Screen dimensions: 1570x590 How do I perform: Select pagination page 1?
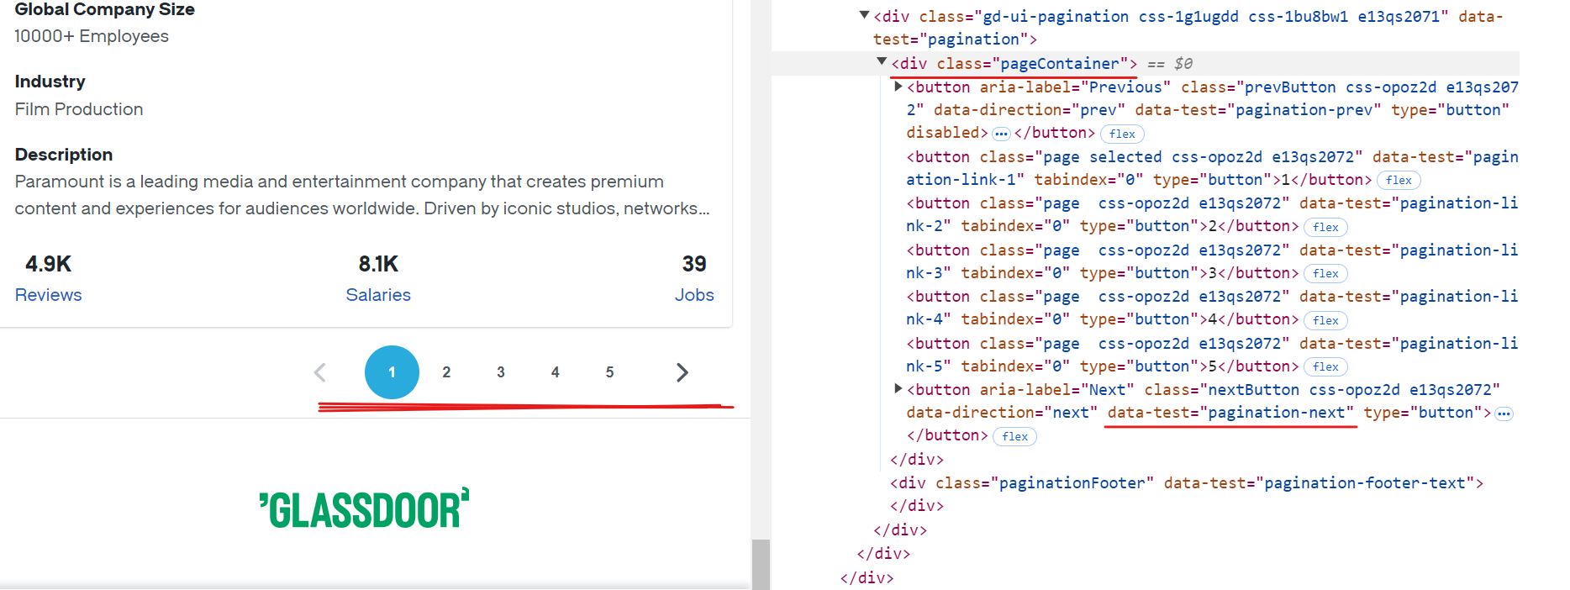(392, 372)
